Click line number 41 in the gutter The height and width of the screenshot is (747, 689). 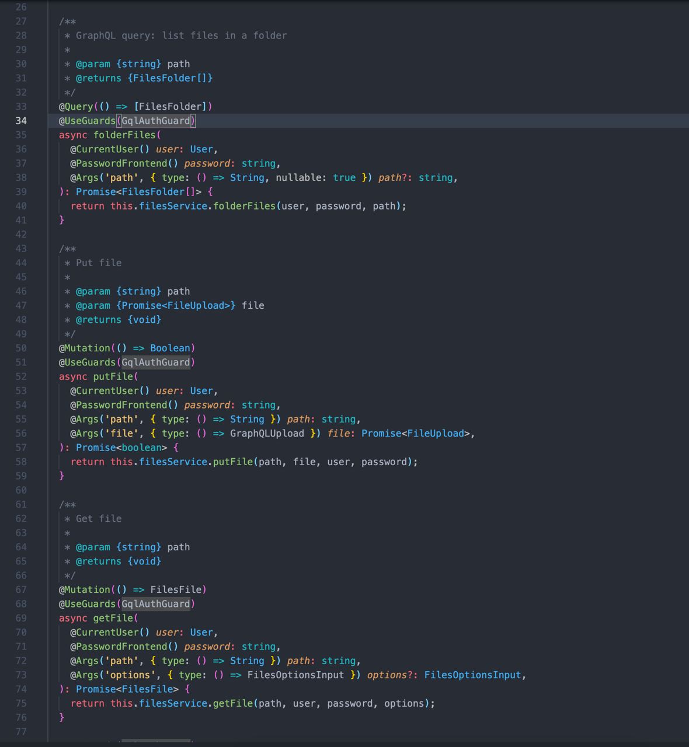point(21,221)
